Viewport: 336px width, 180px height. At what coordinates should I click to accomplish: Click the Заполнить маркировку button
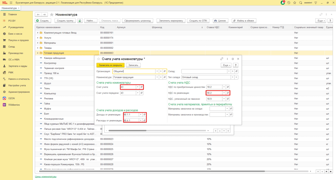point(171,21)
